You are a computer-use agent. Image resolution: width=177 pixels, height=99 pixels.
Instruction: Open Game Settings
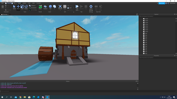click(x=91, y=8)
